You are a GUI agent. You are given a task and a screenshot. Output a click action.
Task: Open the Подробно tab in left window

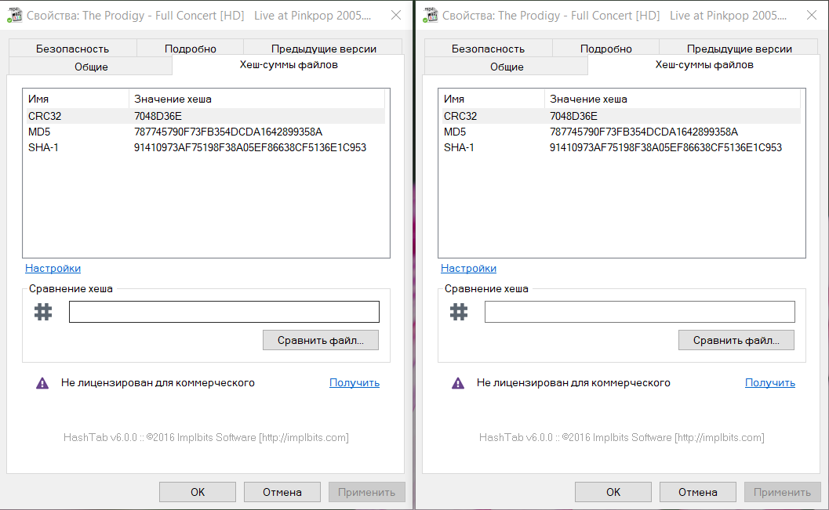point(191,49)
